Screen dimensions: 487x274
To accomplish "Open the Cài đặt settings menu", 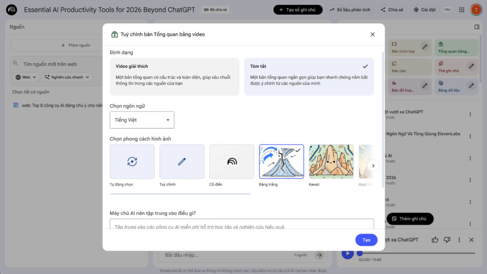I will point(425,10).
